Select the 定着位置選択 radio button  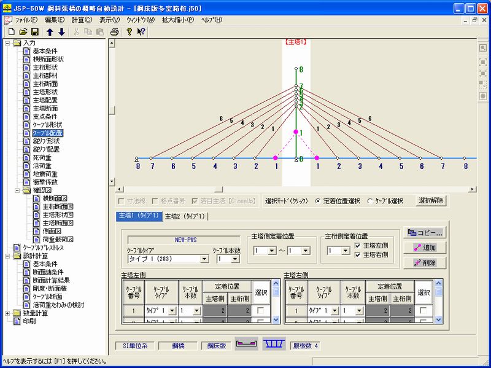pyautogui.click(x=317, y=200)
